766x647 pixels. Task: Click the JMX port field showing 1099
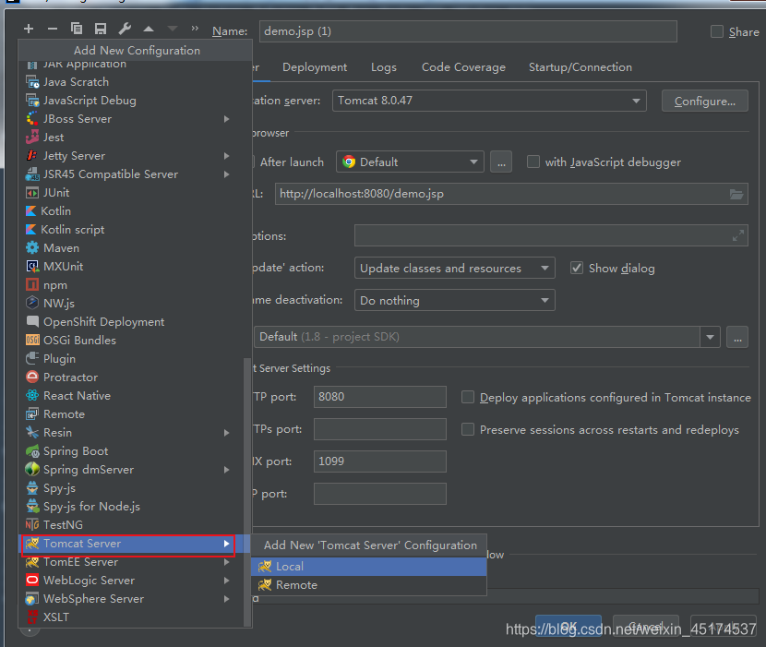(380, 461)
